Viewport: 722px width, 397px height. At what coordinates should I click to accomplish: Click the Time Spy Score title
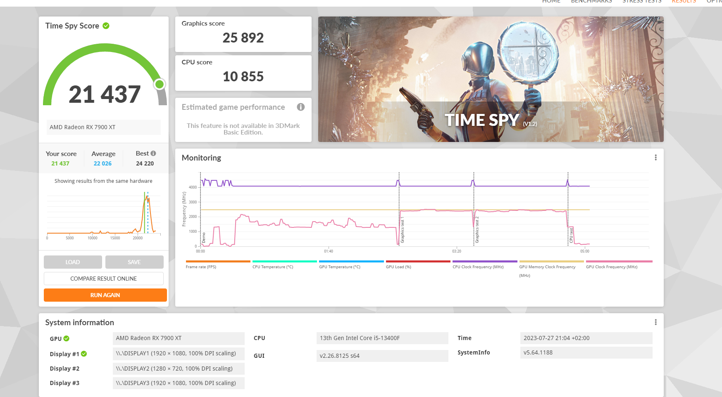(72, 26)
